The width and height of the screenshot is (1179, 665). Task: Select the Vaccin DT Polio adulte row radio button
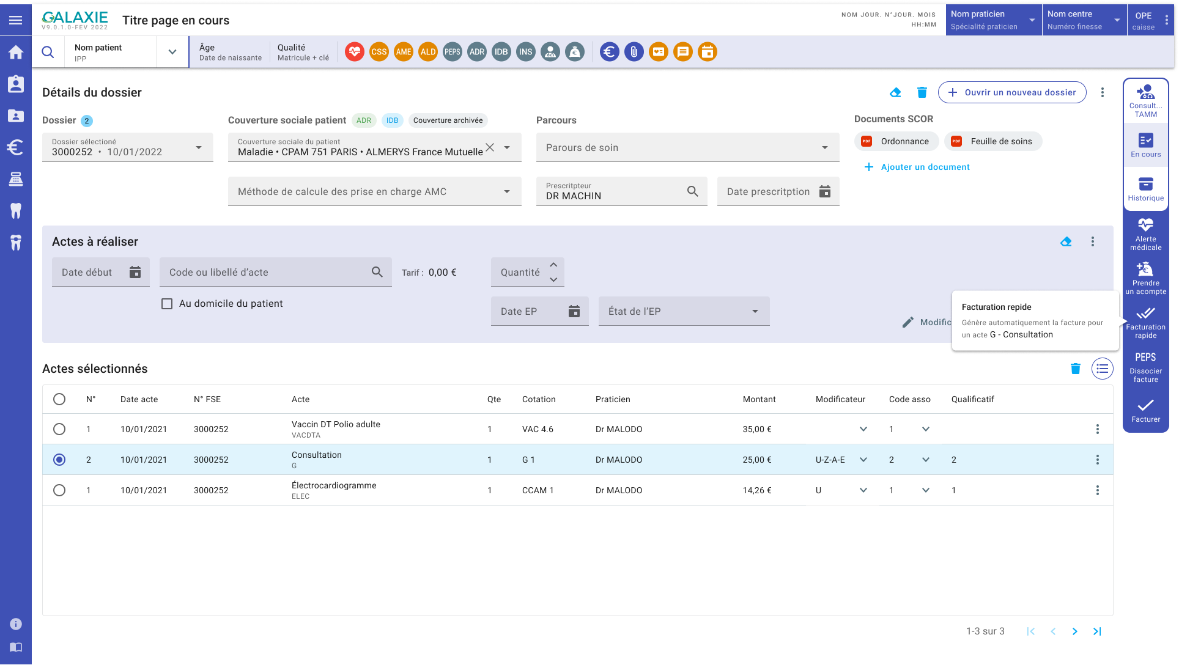pos(59,429)
